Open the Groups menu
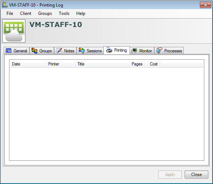Viewport: 213px width, 184px height. click(45, 13)
